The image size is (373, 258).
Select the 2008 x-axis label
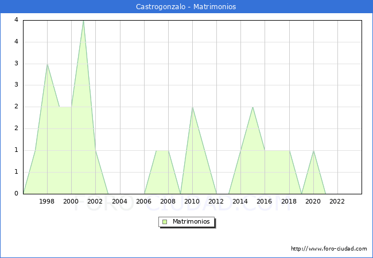pyautogui.click(x=168, y=201)
